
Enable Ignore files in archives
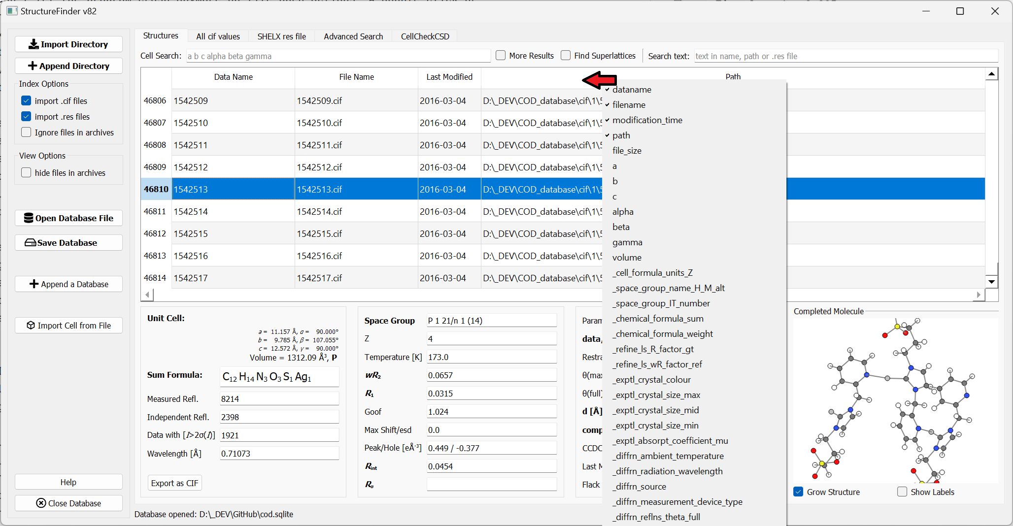pos(26,132)
